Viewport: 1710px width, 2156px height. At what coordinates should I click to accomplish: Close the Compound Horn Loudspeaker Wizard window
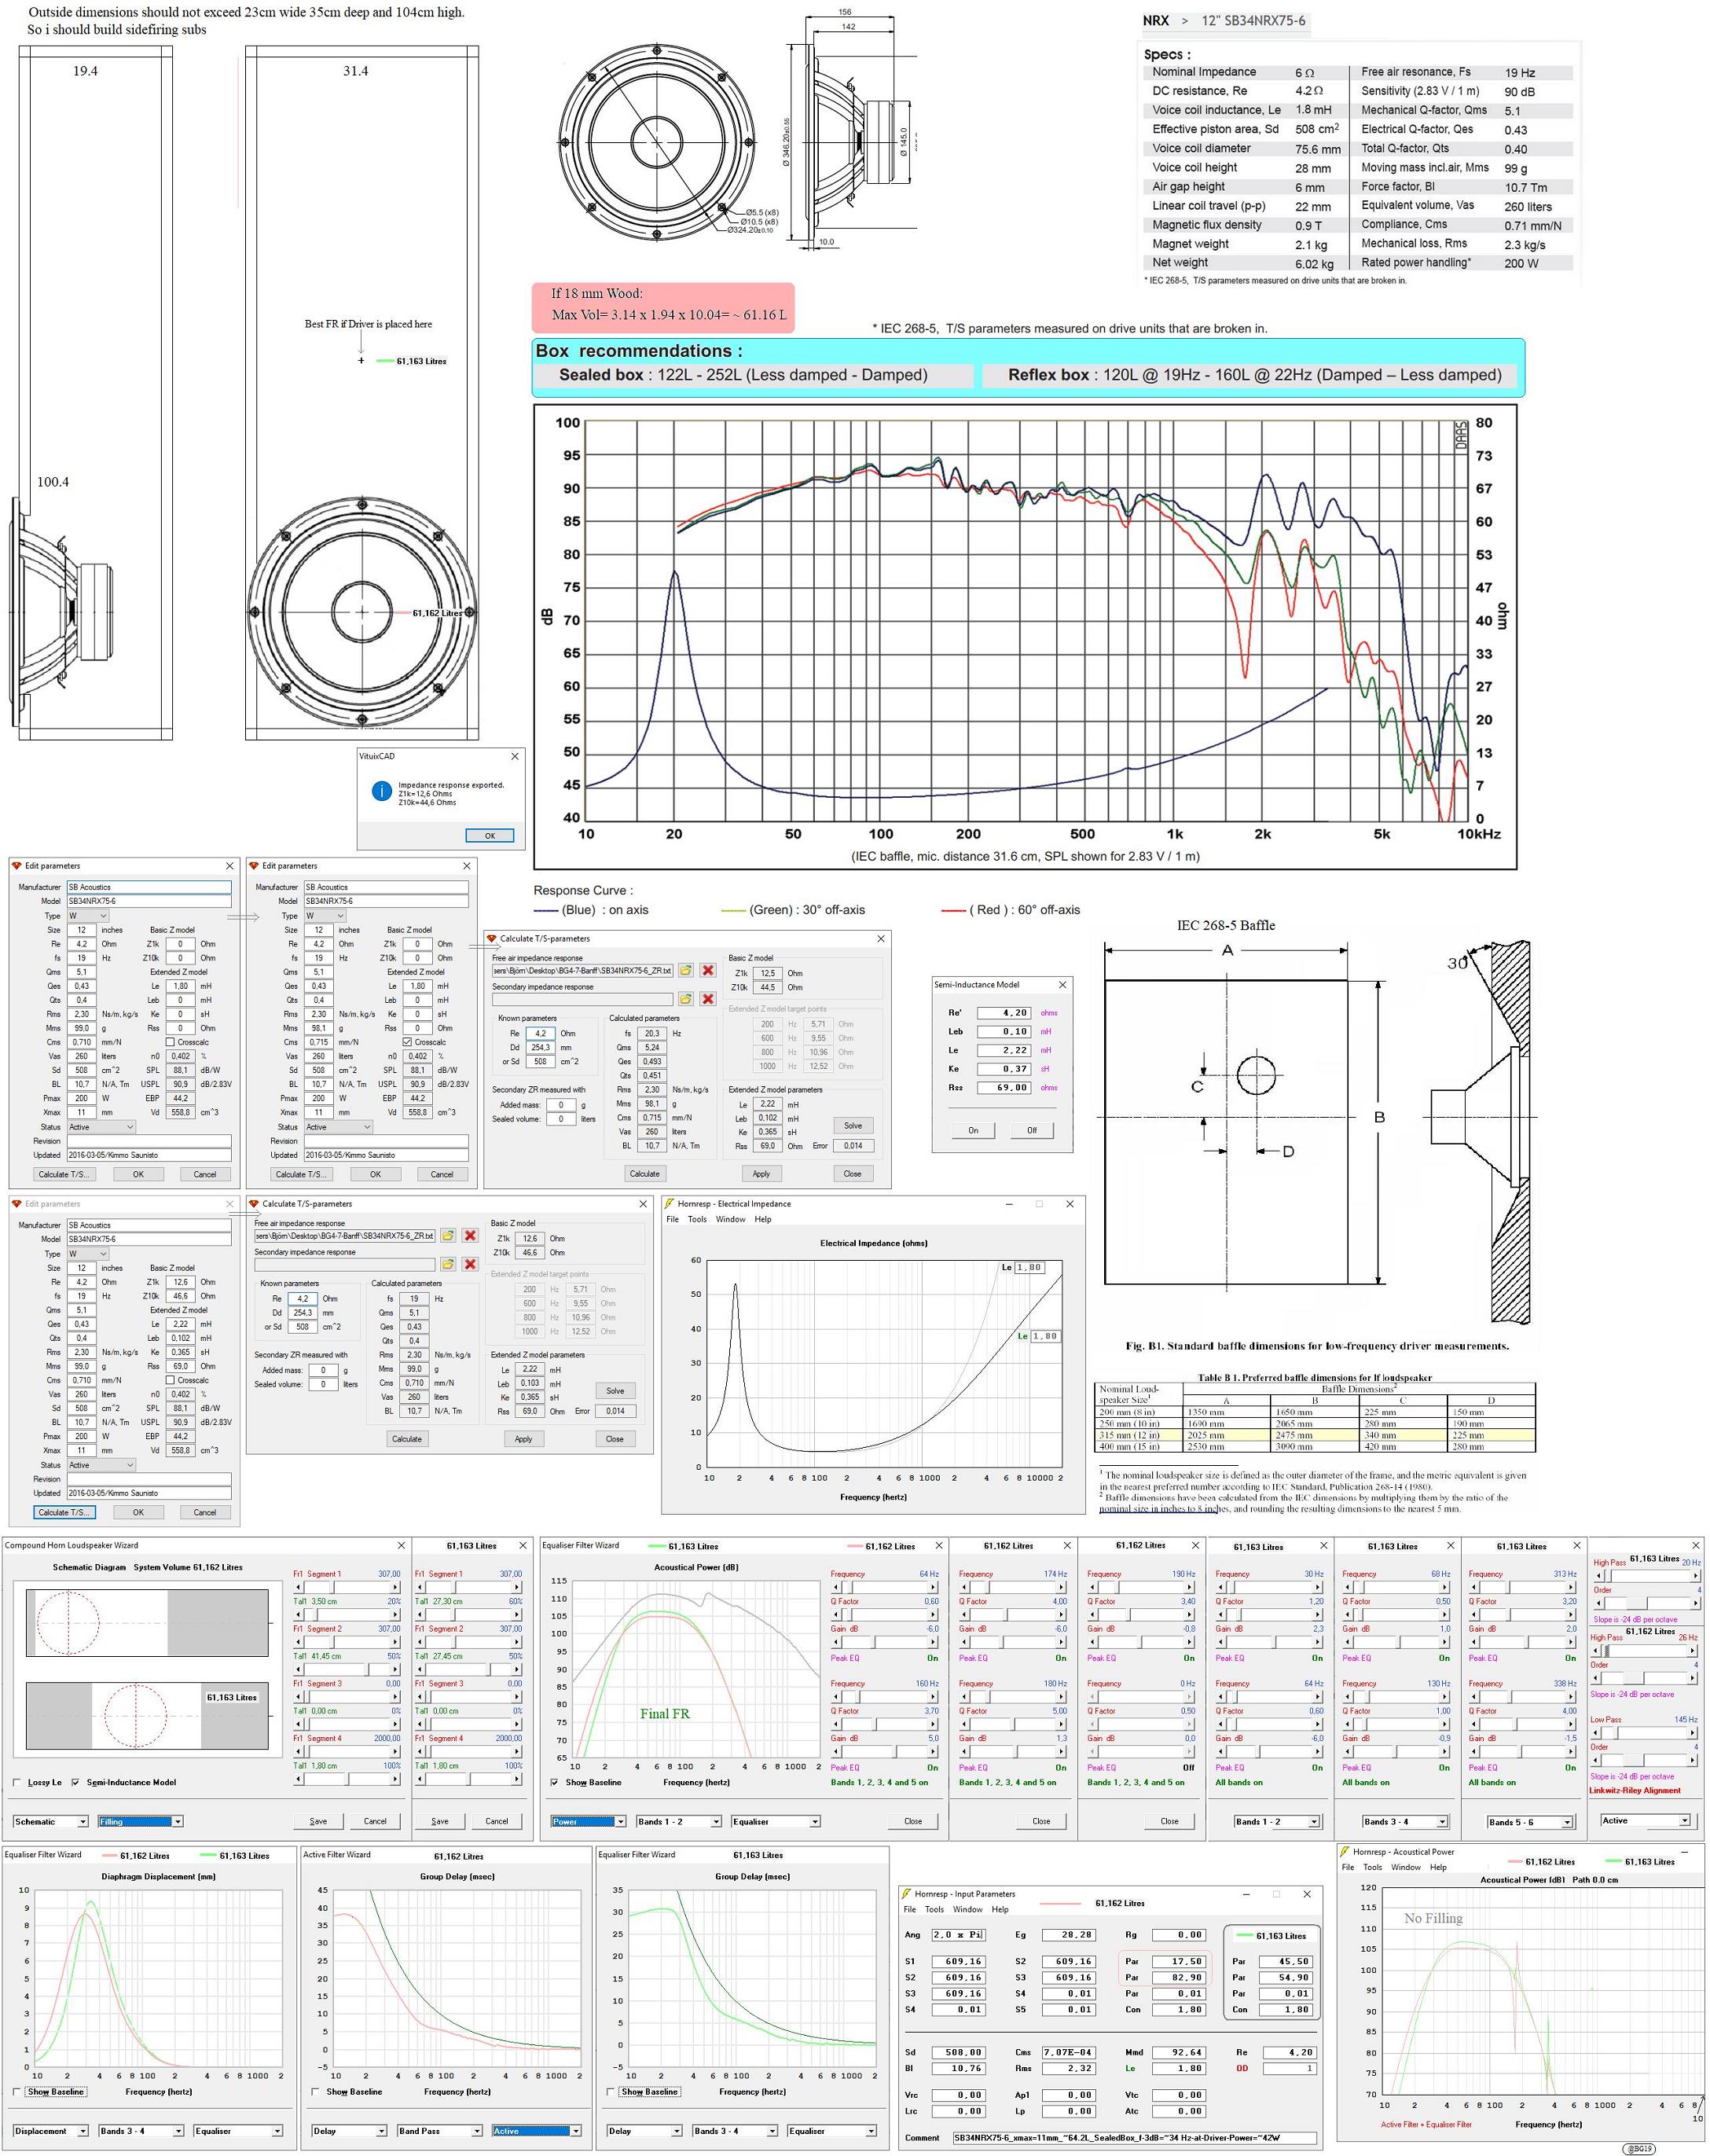pos(401,1546)
